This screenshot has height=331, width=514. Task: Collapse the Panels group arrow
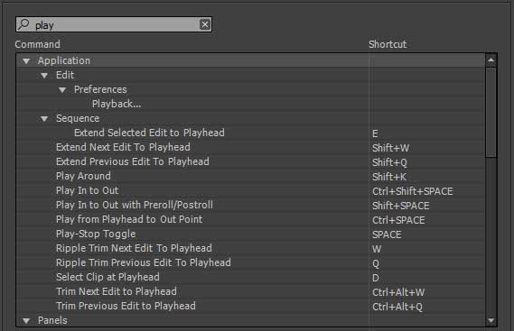coord(26,321)
